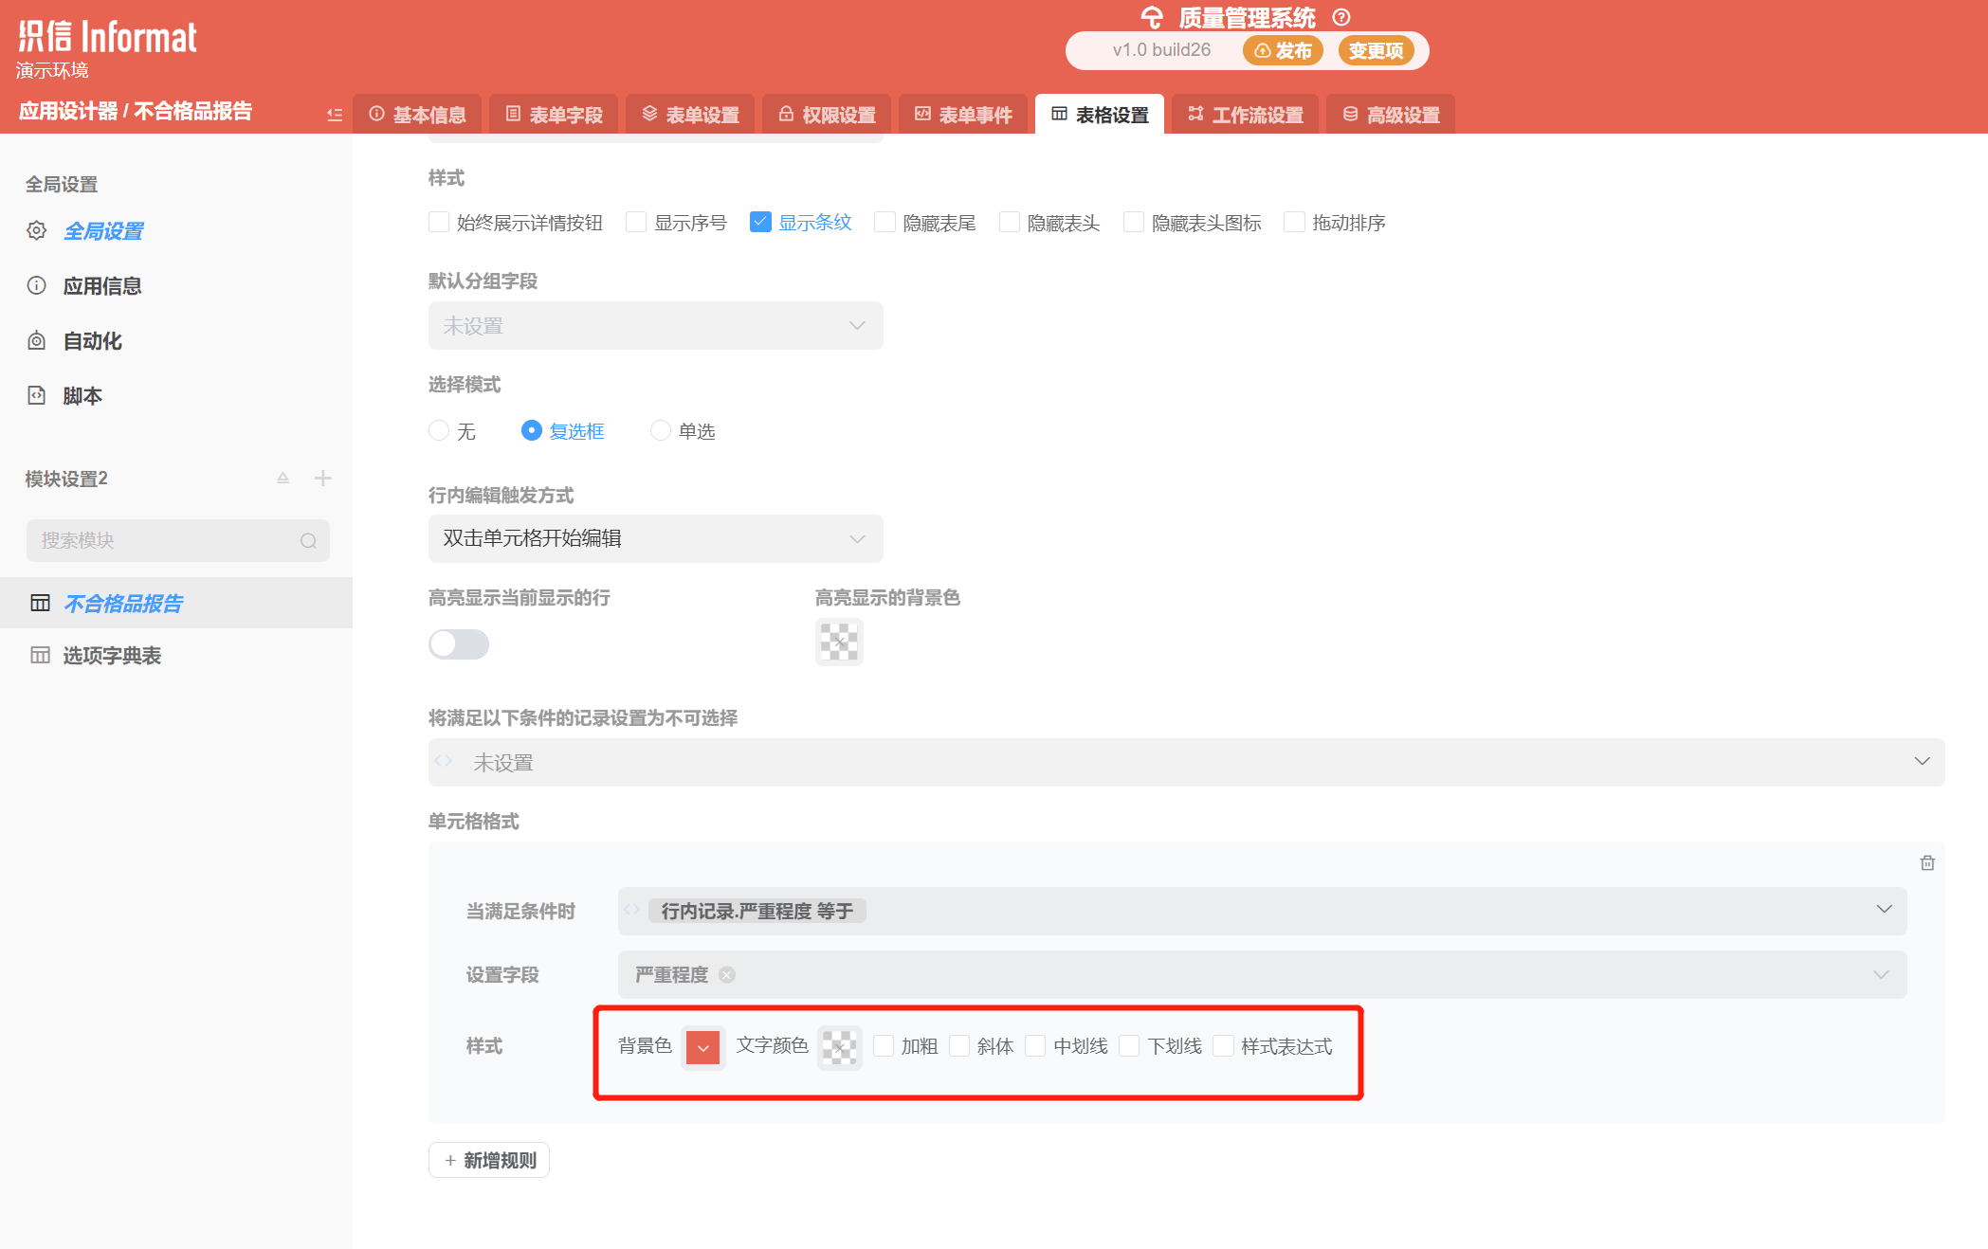Click the plus icon beside 模块设置2
The image size is (1988, 1249).
322,478
